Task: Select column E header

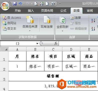Action: click(x=89, y=49)
